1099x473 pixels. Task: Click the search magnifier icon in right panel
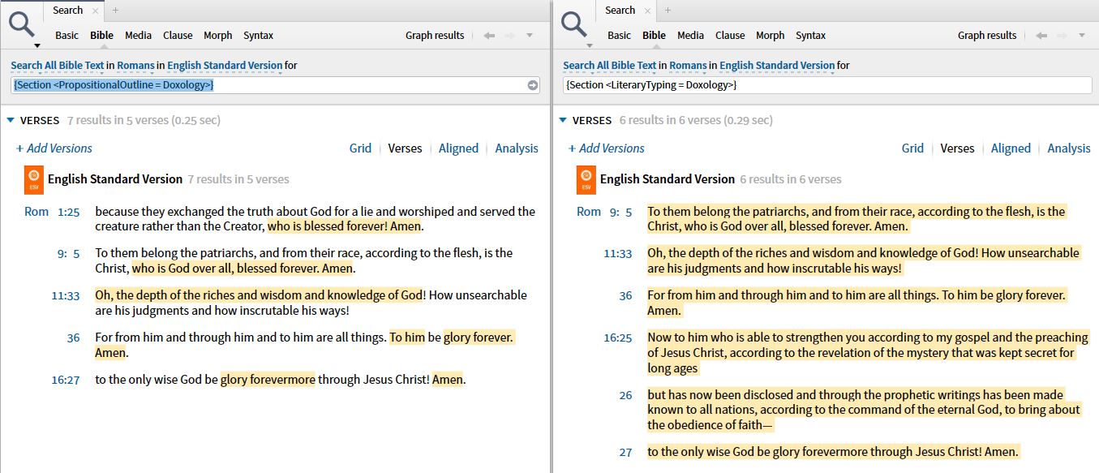(x=574, y=24)
